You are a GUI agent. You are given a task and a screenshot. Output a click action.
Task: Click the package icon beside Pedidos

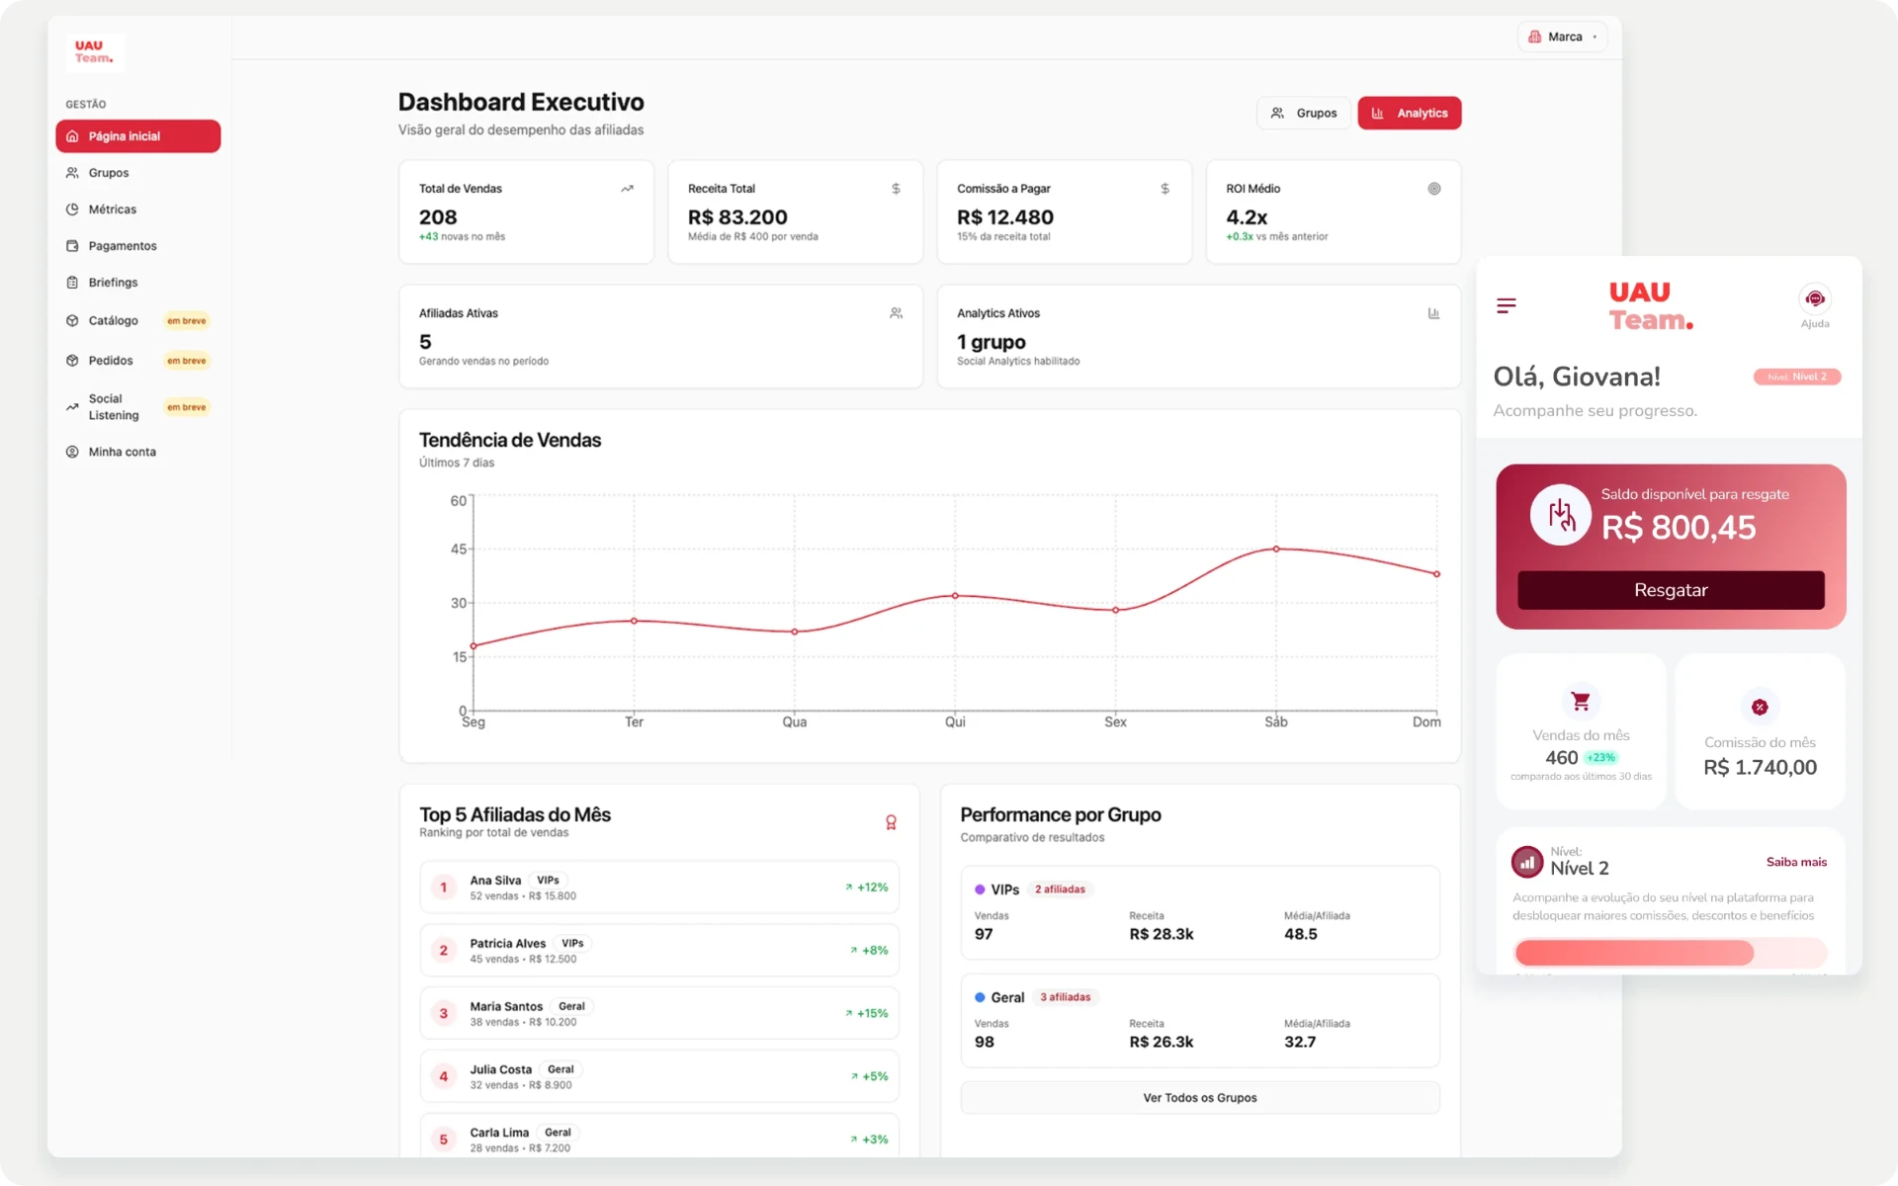point(72,361)
